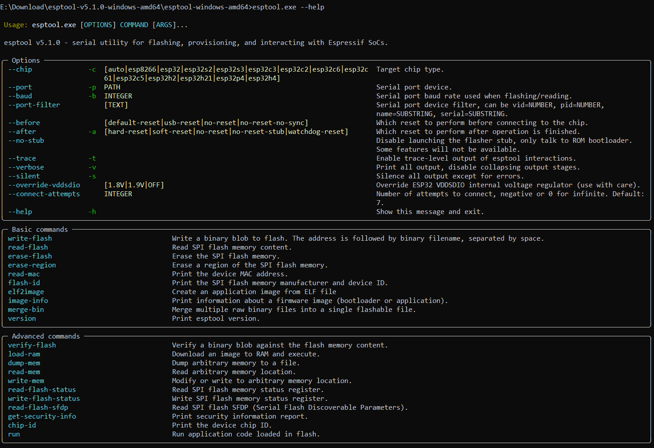654x448 pixels.
Task: Click the -h short flag
Action: [x=92, y=212]
